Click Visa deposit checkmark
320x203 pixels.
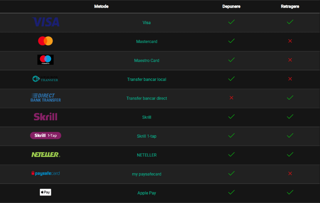(231, 22)
